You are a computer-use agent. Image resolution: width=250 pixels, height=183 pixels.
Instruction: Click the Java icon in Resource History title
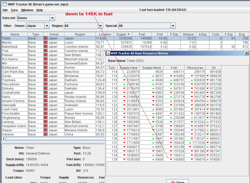(108, 53)
